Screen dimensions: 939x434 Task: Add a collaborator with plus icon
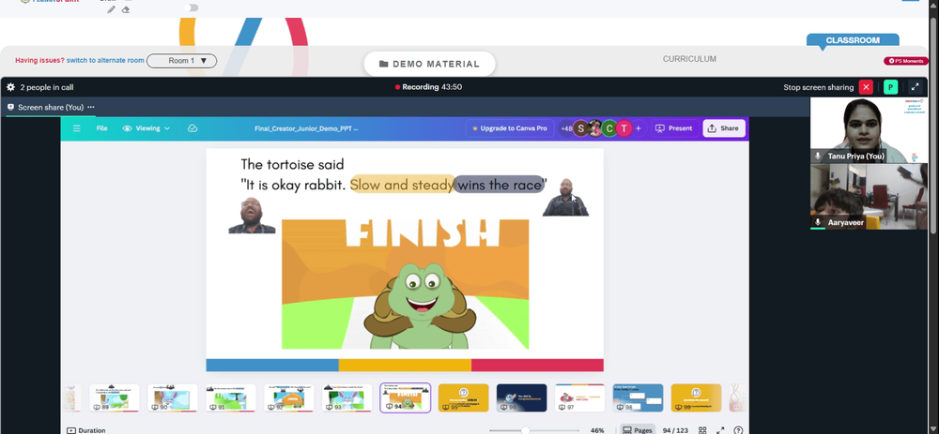(x=639, y=128)
